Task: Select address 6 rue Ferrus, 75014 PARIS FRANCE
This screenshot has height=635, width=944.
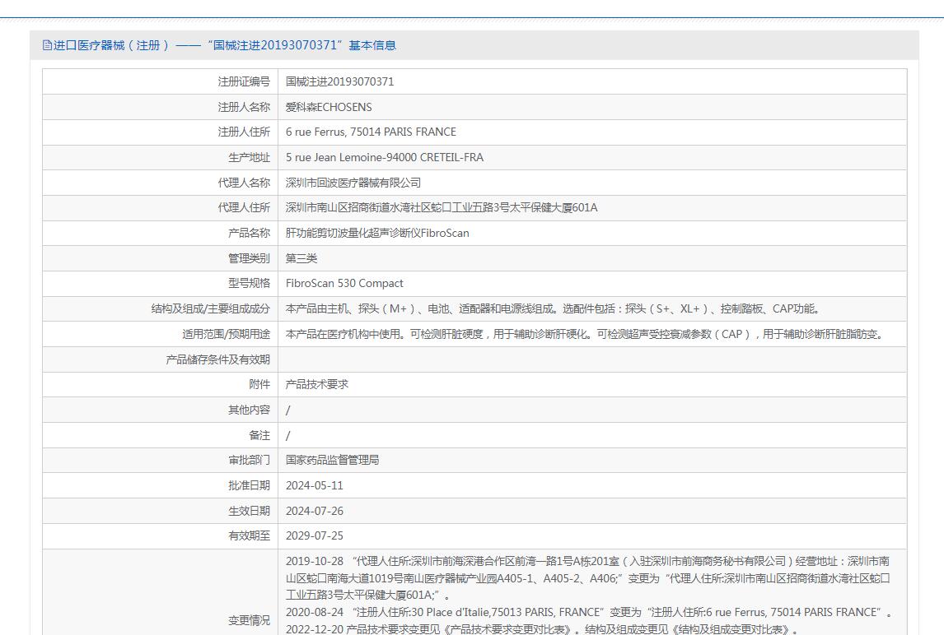Action: [x=371, y=132]
